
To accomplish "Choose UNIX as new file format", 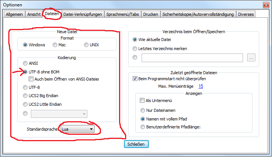I will point(87,45).
